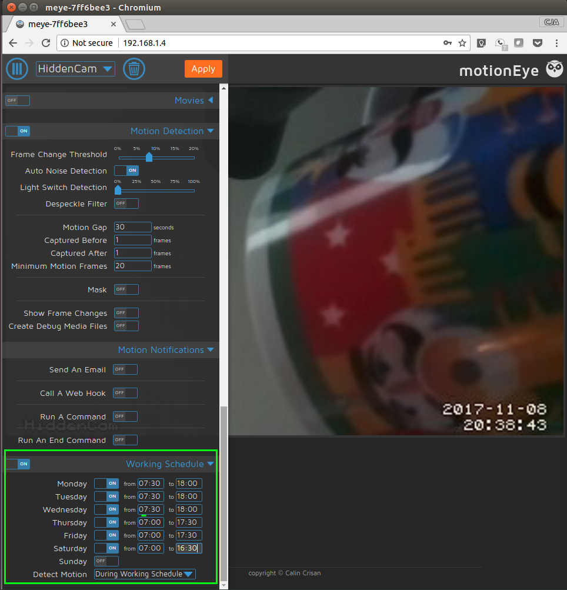Click Tuesday's from time field
Screen dimensions: 567x590
[x=151, y=496]
